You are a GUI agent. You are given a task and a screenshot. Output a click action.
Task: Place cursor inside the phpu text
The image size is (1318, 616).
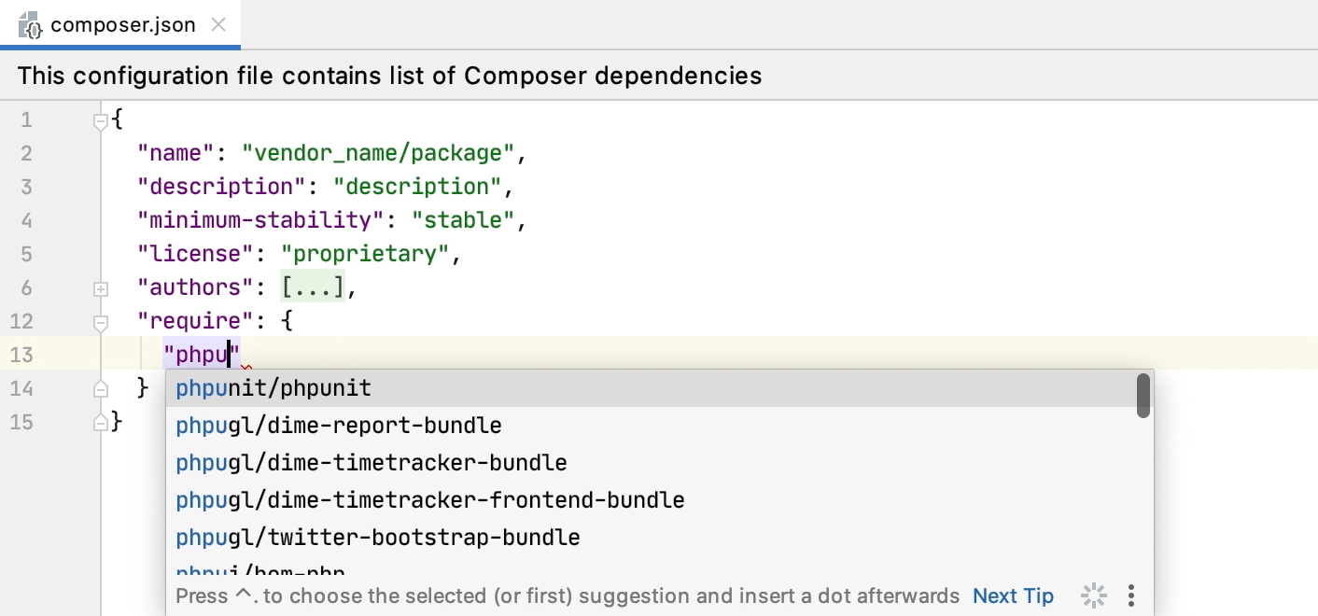(201, 354)
